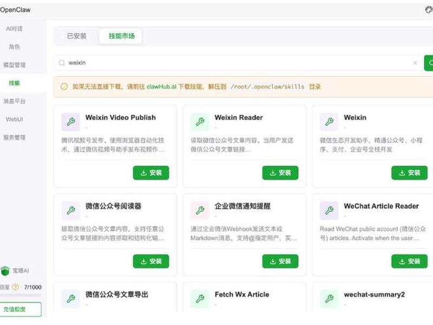Click the 宝塔AI logo icon
Image resolution: width=433 pixels, height=325 pixels.
(5, 271)
